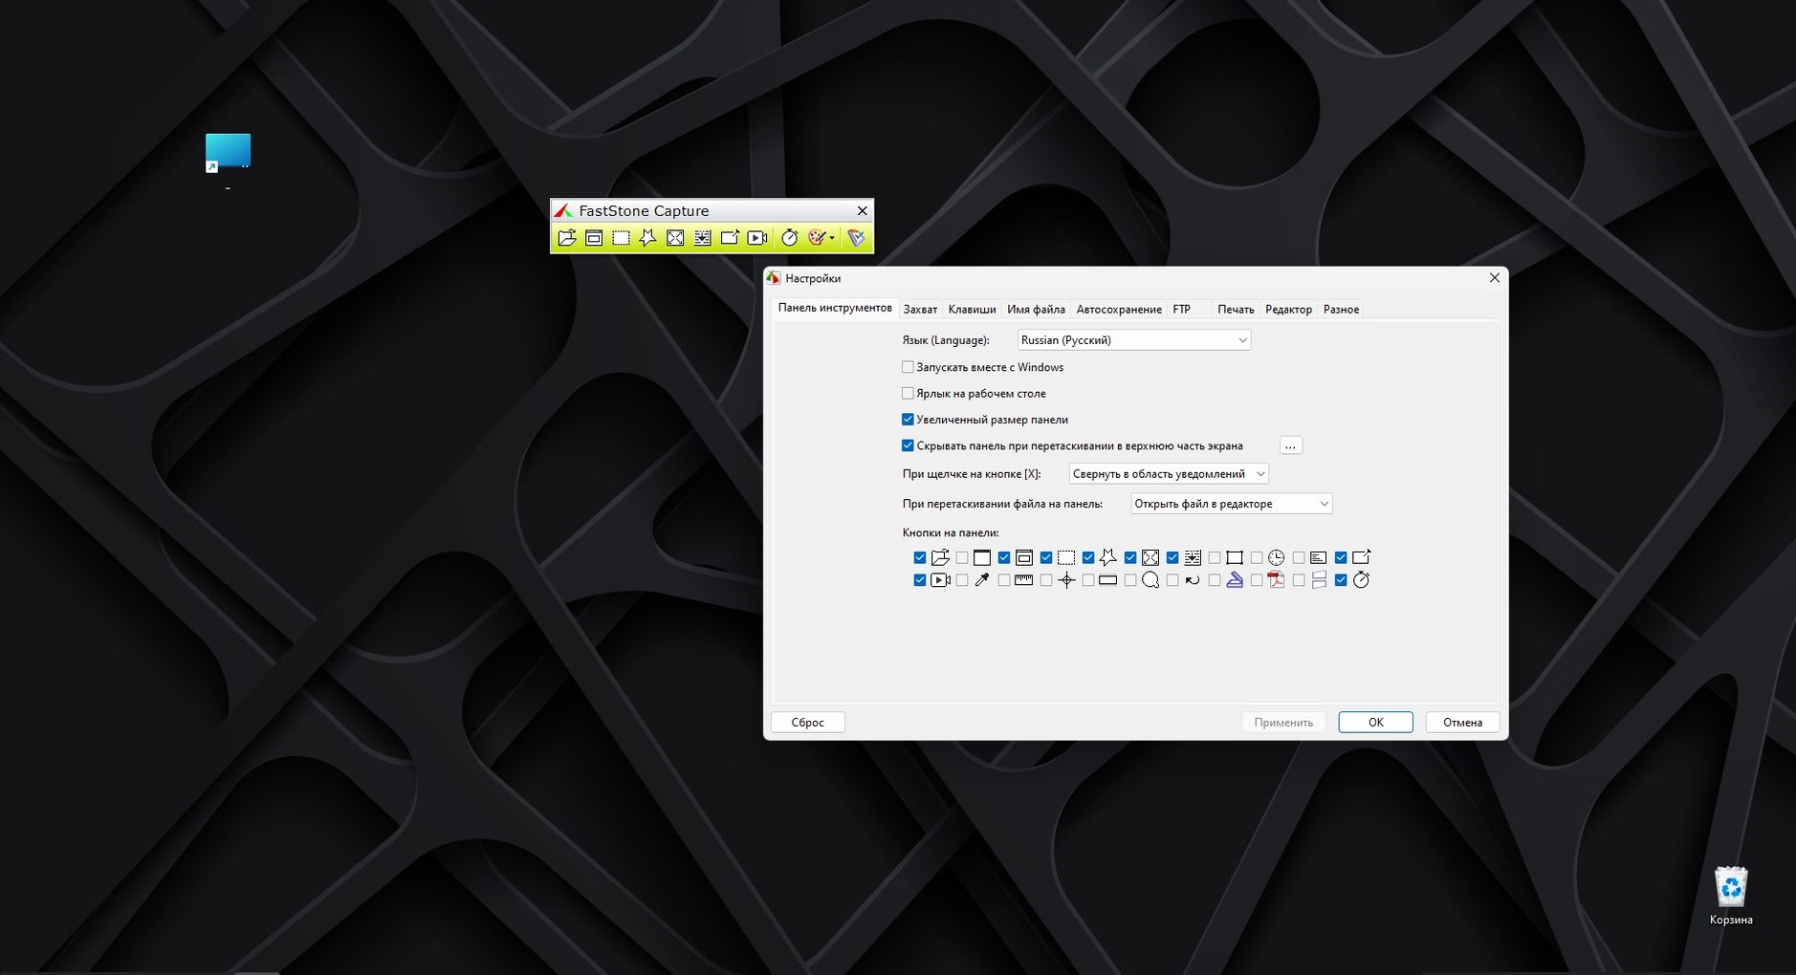The width and height of the screenshot is (1796, 975).
Task: Click rectangle-with-arrow capture icon on FastStone toolbar
Action: (x=730, y=238)
